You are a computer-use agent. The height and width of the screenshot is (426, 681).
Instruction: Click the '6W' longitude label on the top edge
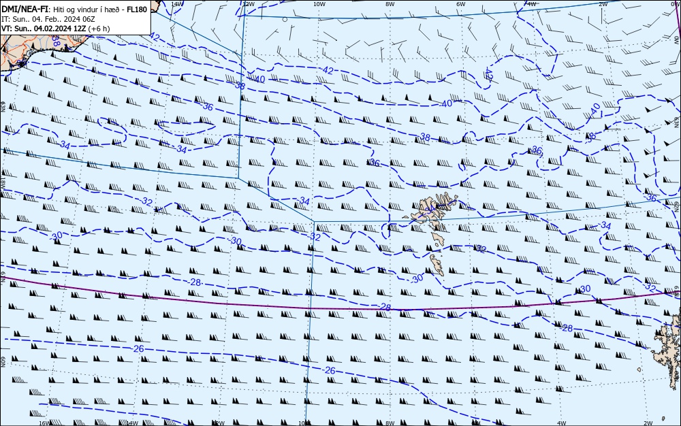461,4
